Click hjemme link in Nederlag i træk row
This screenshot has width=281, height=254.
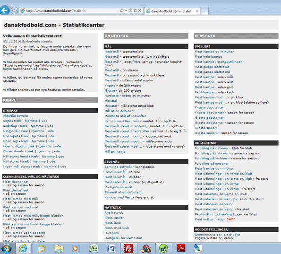click(x=37, y=126)
